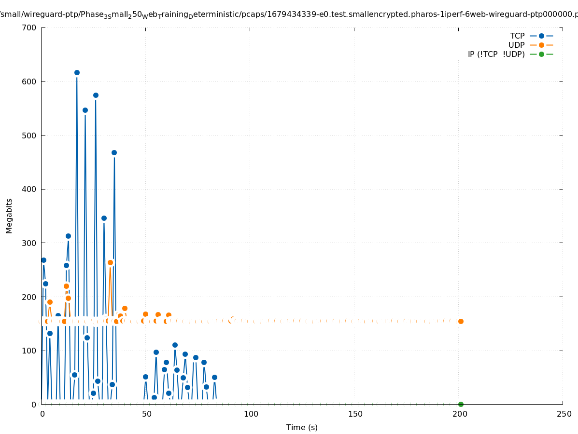The height and width of the screenshot is (434, 578).
Task: Click the highest TCP peak above 600 Megabits
Action: (77, 72)
